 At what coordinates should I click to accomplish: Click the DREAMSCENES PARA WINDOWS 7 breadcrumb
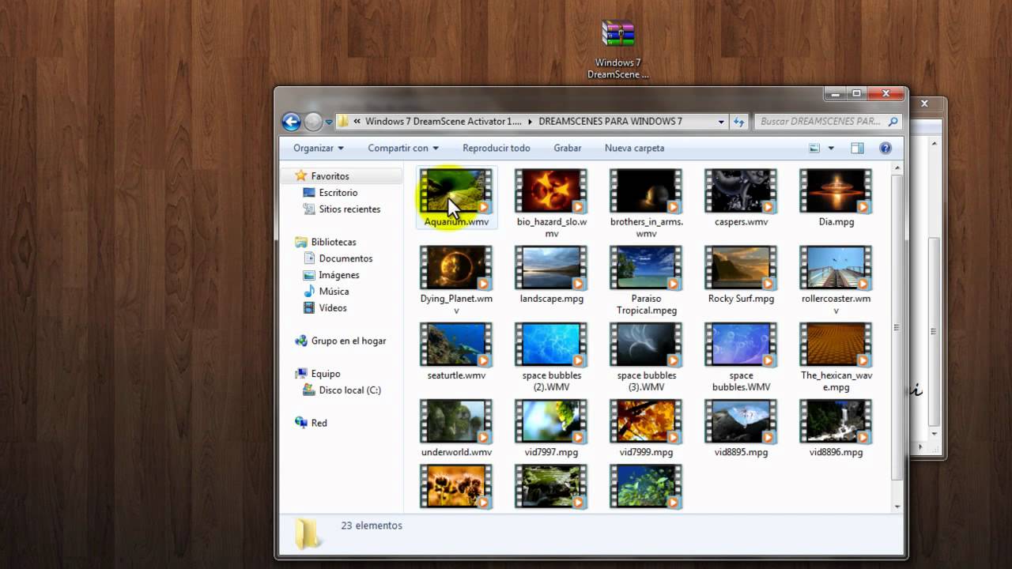610,122
